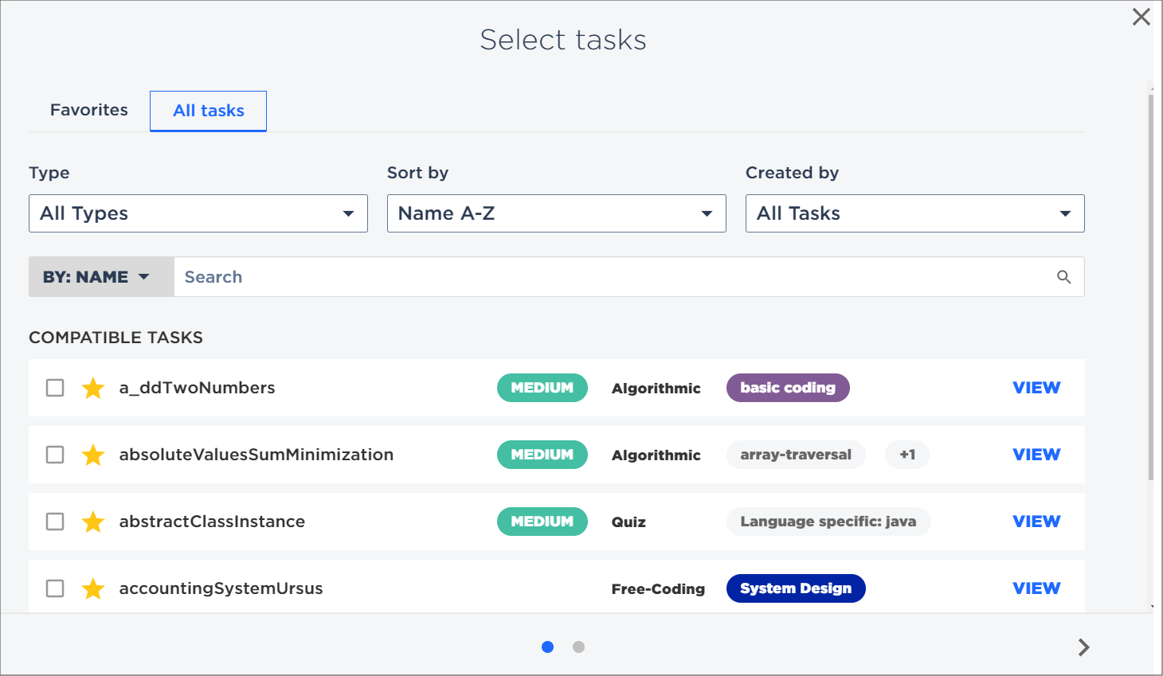Select absoluteValuesSumMinimization checkbox

(55, 455)
